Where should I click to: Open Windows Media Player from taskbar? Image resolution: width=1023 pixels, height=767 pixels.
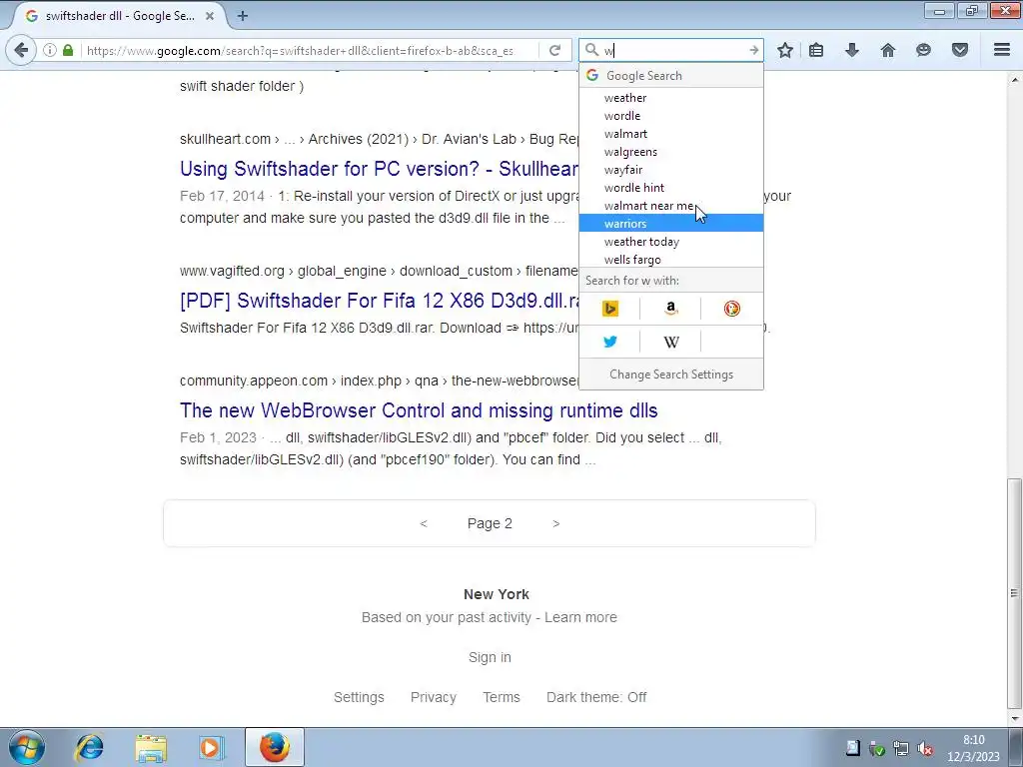click(x=211, y=747)
